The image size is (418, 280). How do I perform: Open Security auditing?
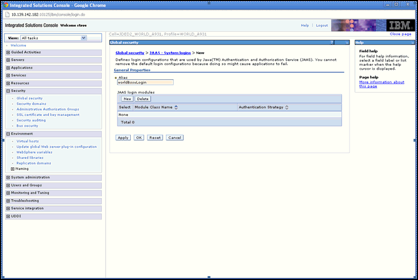coord(31,120)
